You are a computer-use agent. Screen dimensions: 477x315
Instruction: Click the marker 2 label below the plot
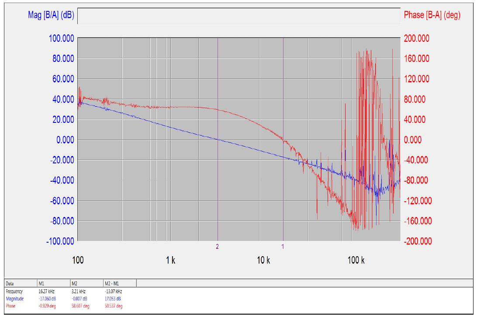coord(217,246)
